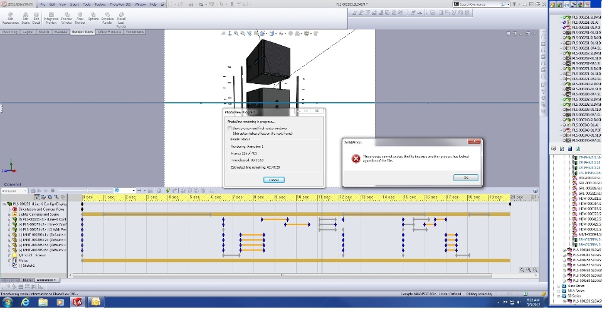
Task: Click Edit Appearance in Render Tools
Action: [11, 18]
